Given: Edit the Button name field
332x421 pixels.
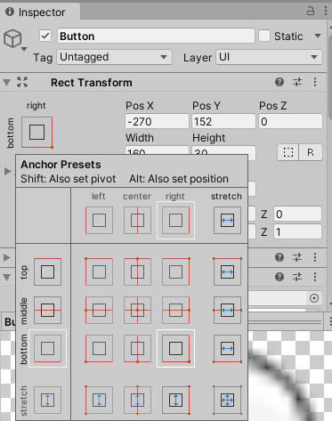Looking at the screenshot, I should click(156, 36).
